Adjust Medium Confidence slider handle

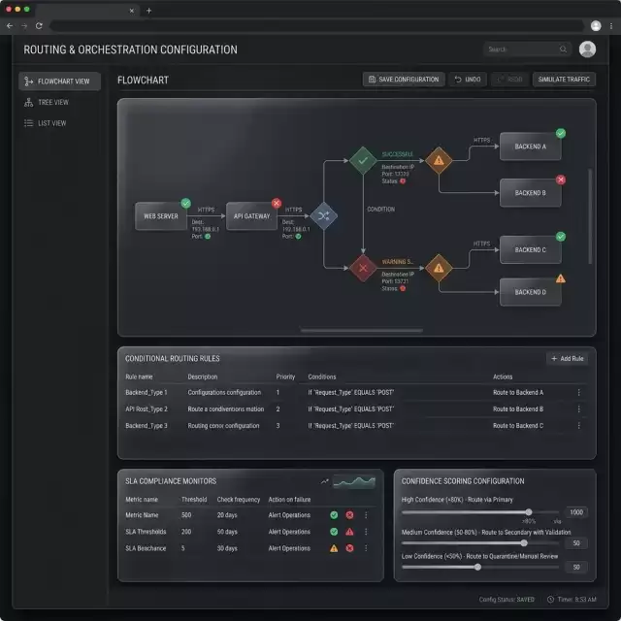pos(524,543)
